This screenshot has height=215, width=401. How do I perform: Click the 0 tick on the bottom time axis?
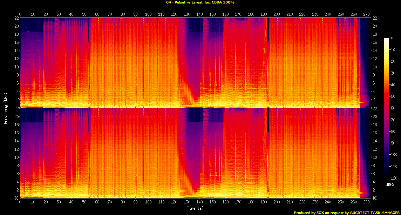pyautogui.click(x=20, y=202)
